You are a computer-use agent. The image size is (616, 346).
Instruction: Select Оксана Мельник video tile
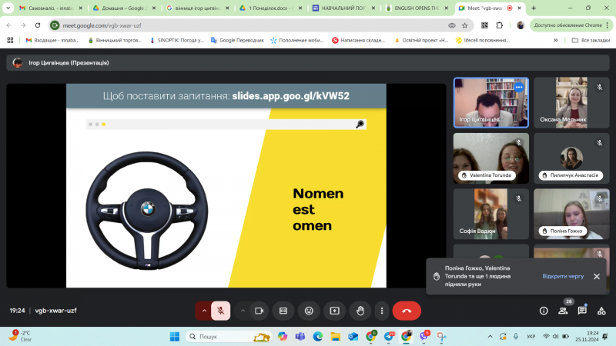click(x=571, y=103)
